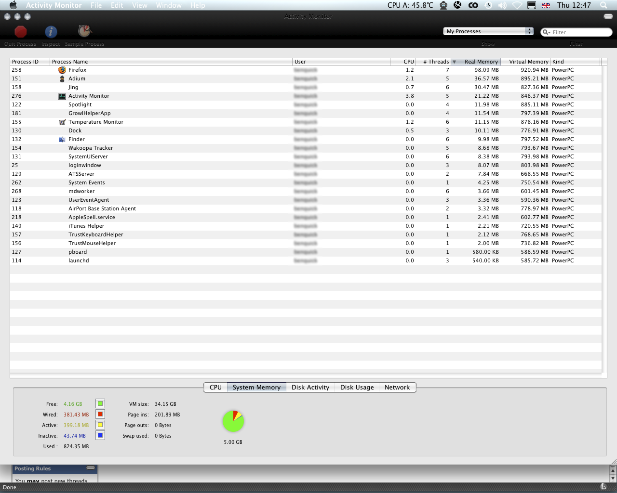Sort by Virtual Memory column header

pyautogui.click(x=526, y=62)
